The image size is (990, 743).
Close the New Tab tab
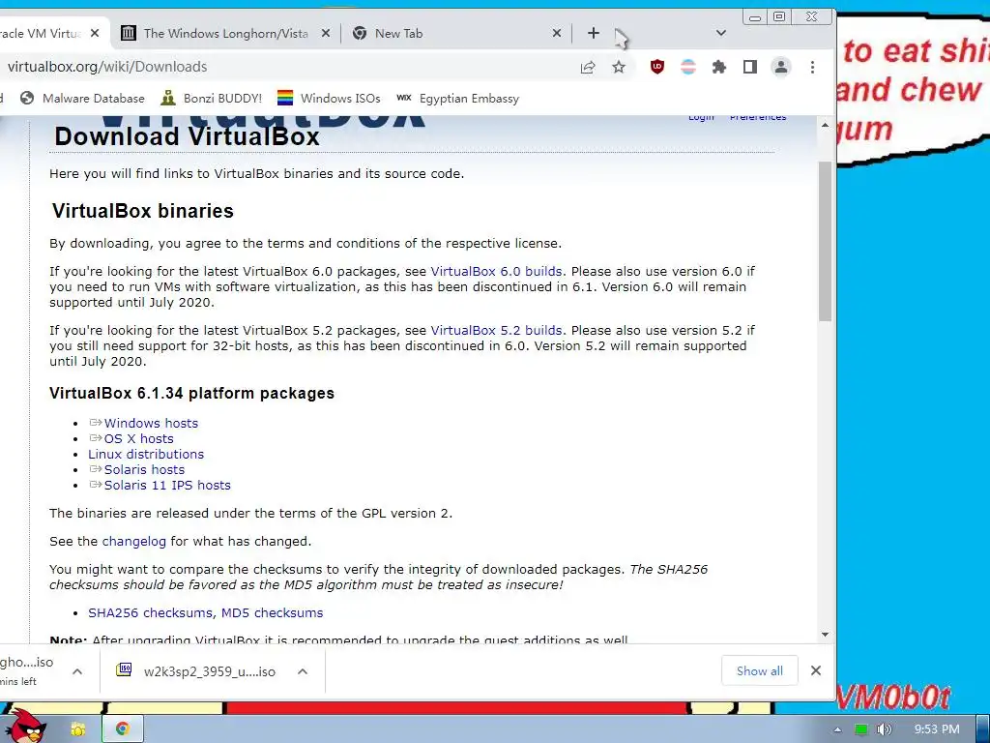pos(556,33)
